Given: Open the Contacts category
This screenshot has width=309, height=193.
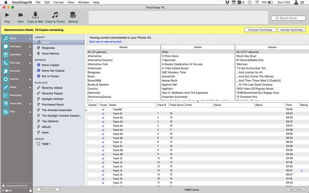Looking at the screenshot, I should point(17,71).
